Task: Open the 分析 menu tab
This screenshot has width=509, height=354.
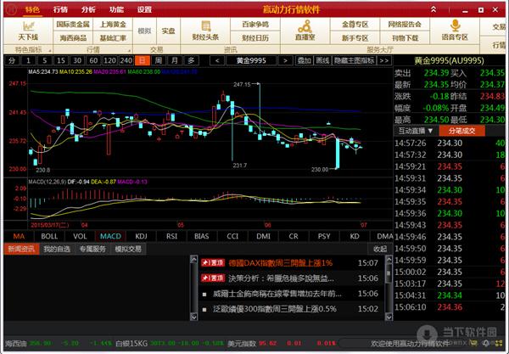Action: pyautogui.click(x=88, y=9)
